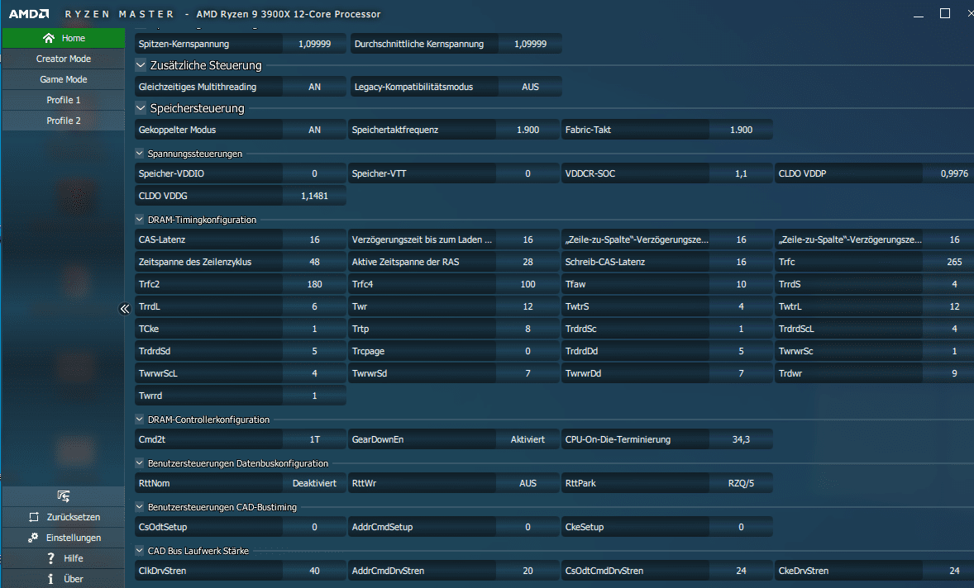
Task: Click ClkDrvStren value 40
Action: coord(314,571)
